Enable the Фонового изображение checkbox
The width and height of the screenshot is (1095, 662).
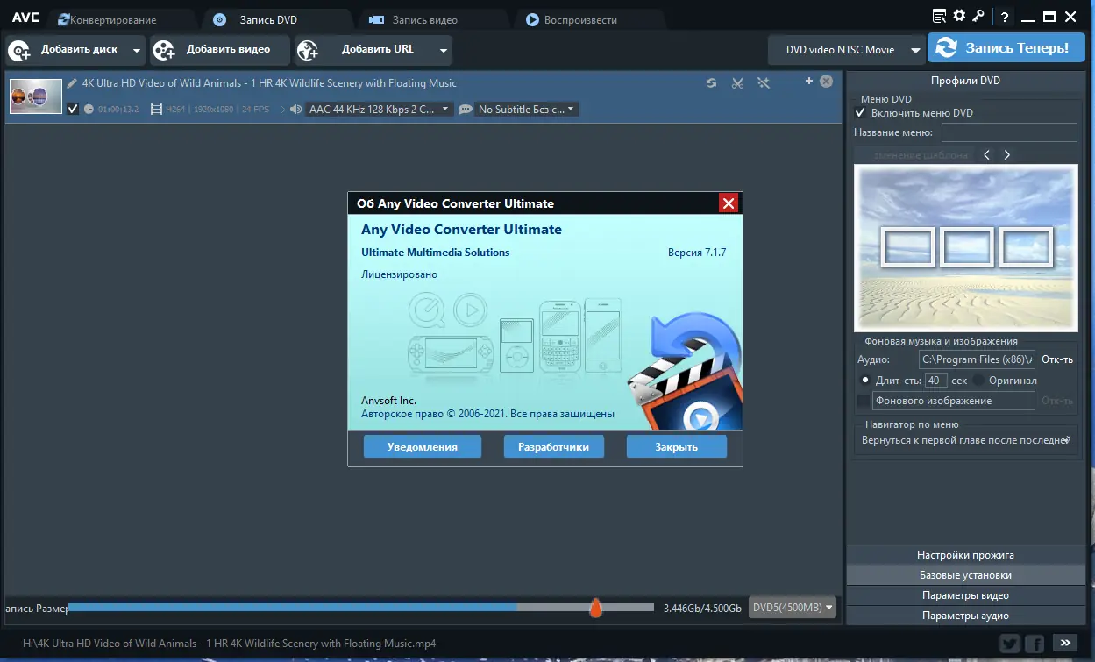tap(864, 401)
